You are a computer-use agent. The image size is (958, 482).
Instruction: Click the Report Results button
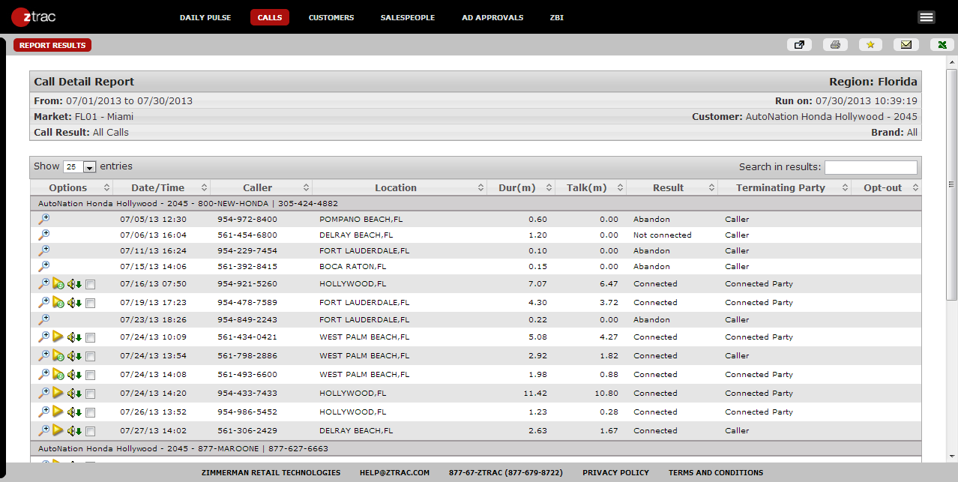click(x=52, y=45)
